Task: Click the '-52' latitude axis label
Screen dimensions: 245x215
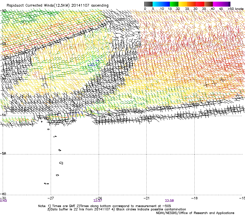Action: point(3,44)
